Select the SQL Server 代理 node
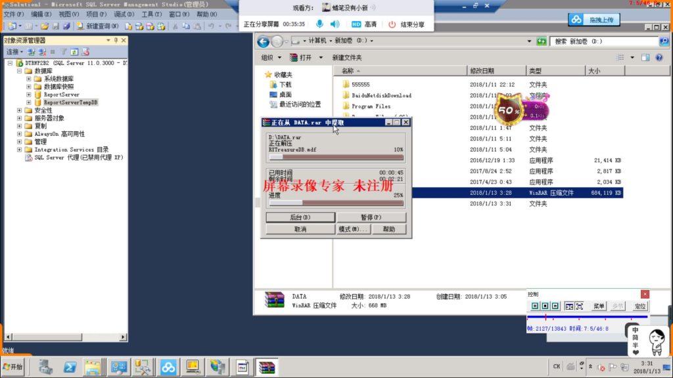The height and width of the screenshot is (378, 673). (x=79, y=157)
